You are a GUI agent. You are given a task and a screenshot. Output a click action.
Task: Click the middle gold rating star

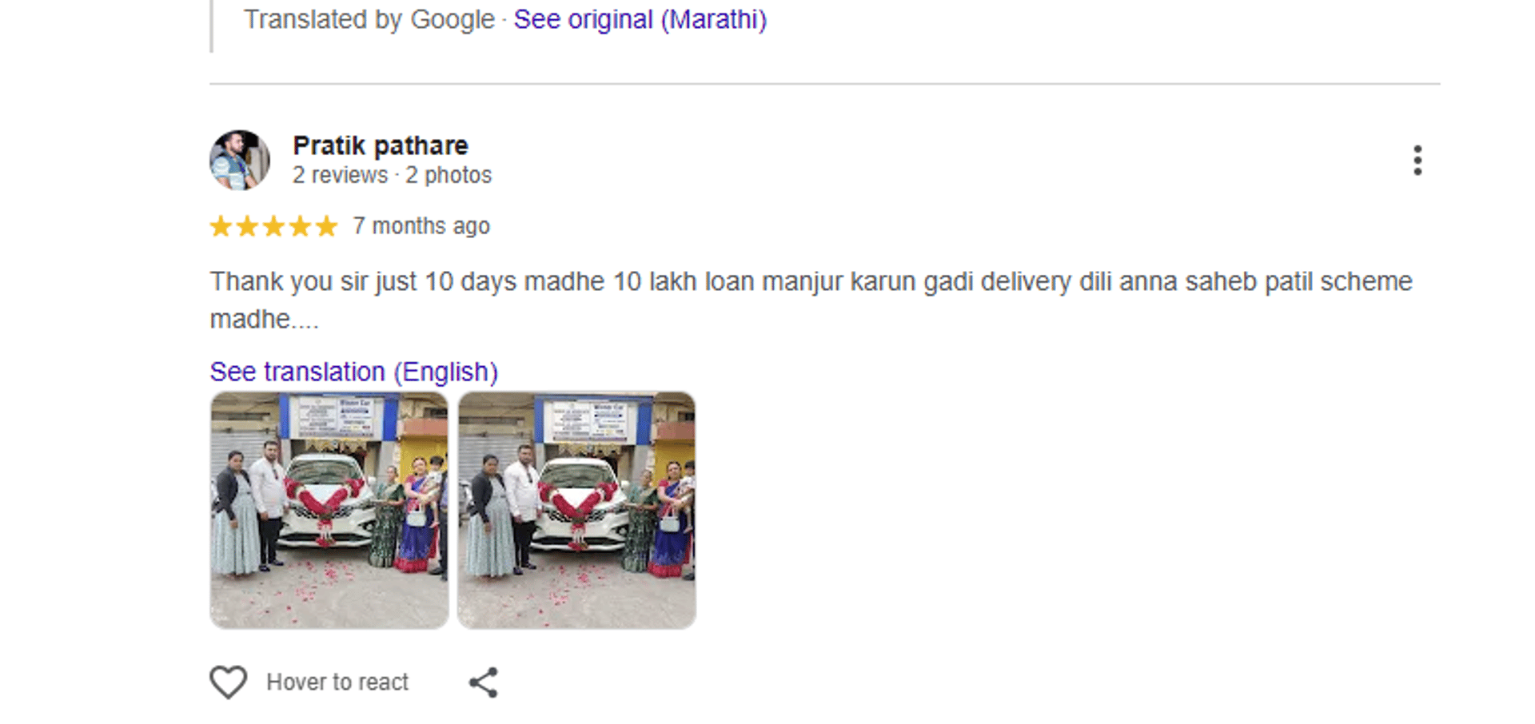[x=273, y=226]
